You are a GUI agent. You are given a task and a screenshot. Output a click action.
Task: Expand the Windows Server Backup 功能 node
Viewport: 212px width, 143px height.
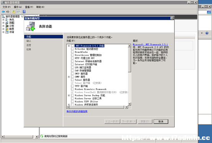click(x=69, y=95)
